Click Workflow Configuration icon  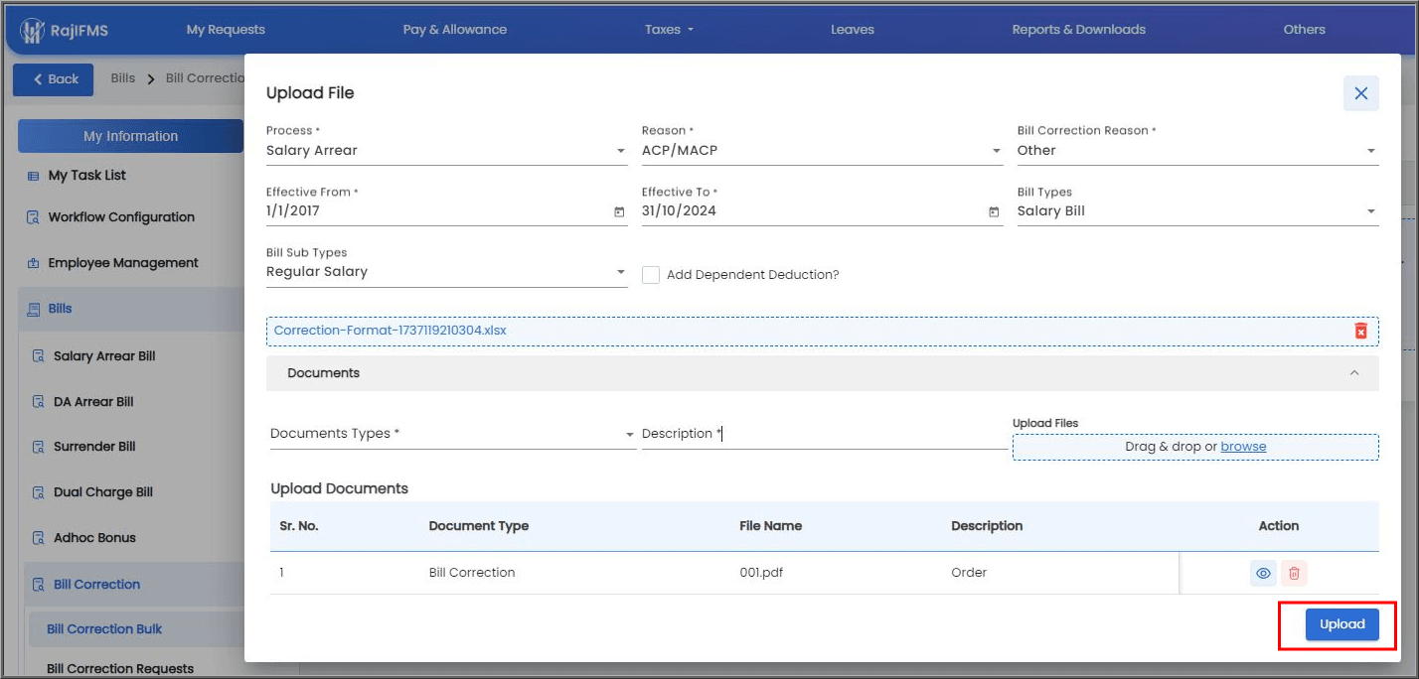[33, 217]
